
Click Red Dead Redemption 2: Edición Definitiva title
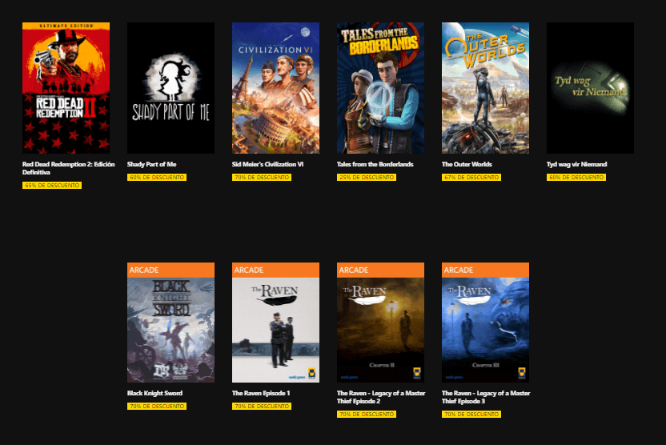click(x=68, y=168)
